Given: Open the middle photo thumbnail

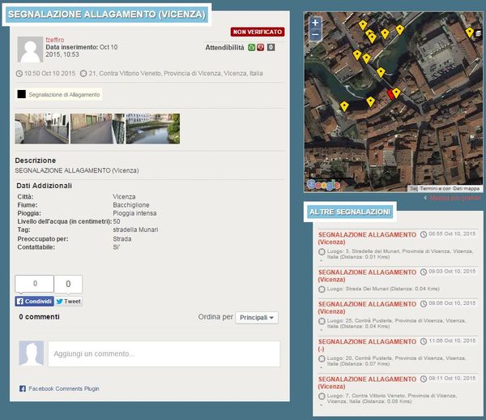Looking at the screenshot, I should point(97,129).
